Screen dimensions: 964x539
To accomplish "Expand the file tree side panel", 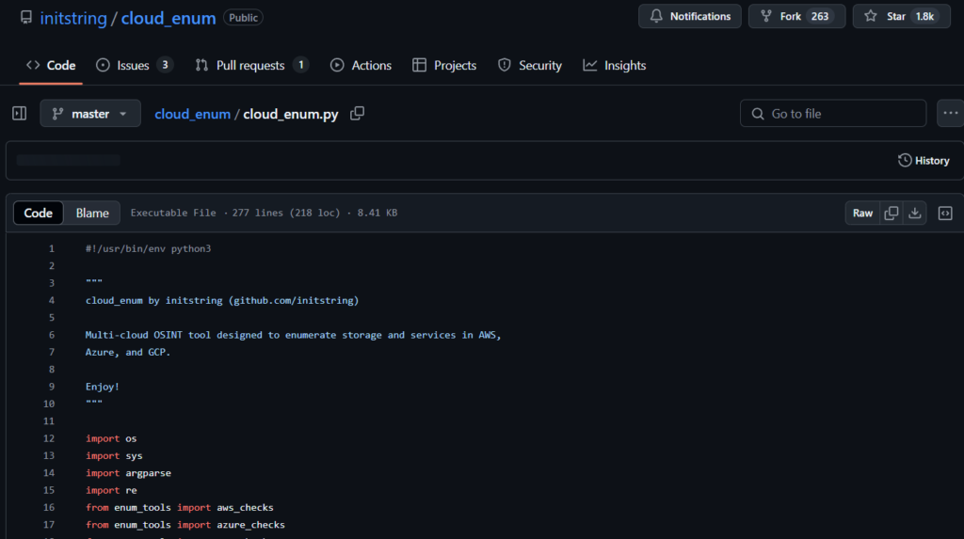I will pyautogui.click(x=19, y=114).
